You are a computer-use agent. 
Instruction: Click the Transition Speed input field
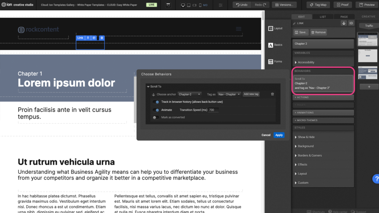pos(214,110)
